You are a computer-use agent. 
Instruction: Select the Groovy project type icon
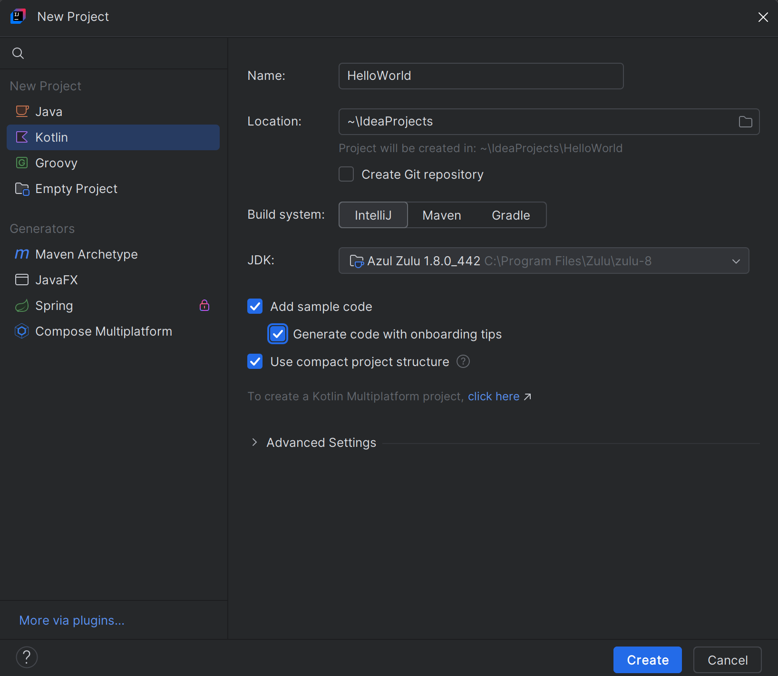21,163
